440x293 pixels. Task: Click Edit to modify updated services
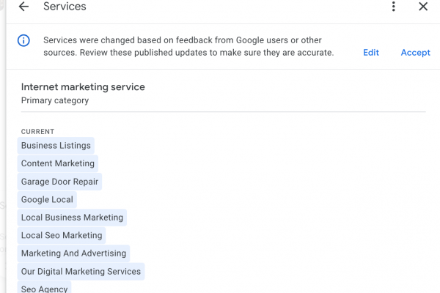point(371,53)
